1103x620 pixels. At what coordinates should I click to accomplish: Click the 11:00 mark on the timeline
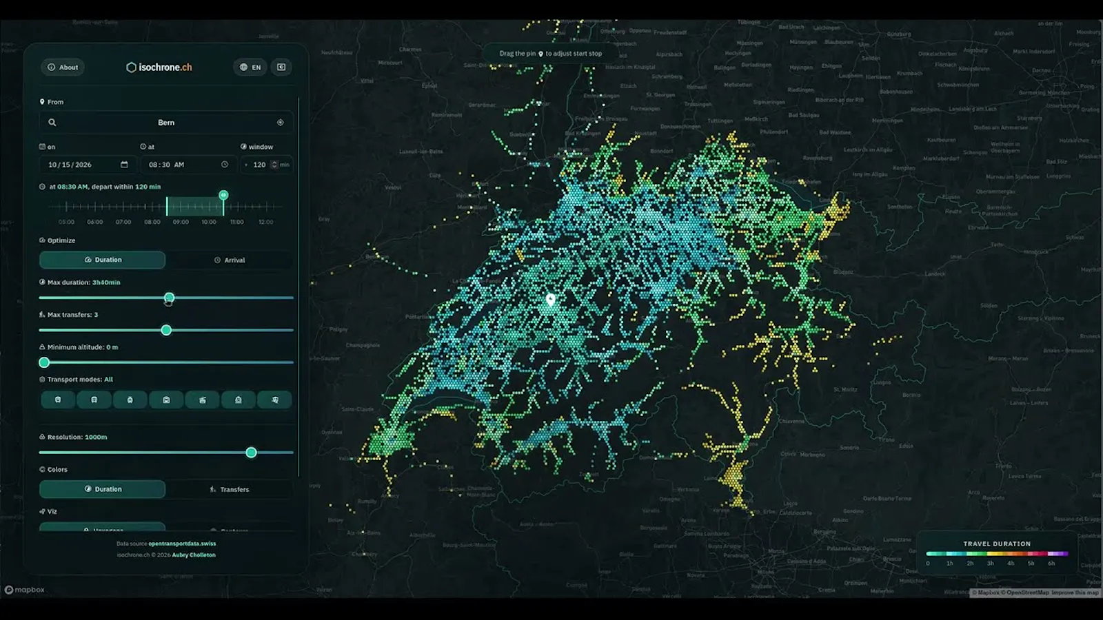(x=236, y=222)
